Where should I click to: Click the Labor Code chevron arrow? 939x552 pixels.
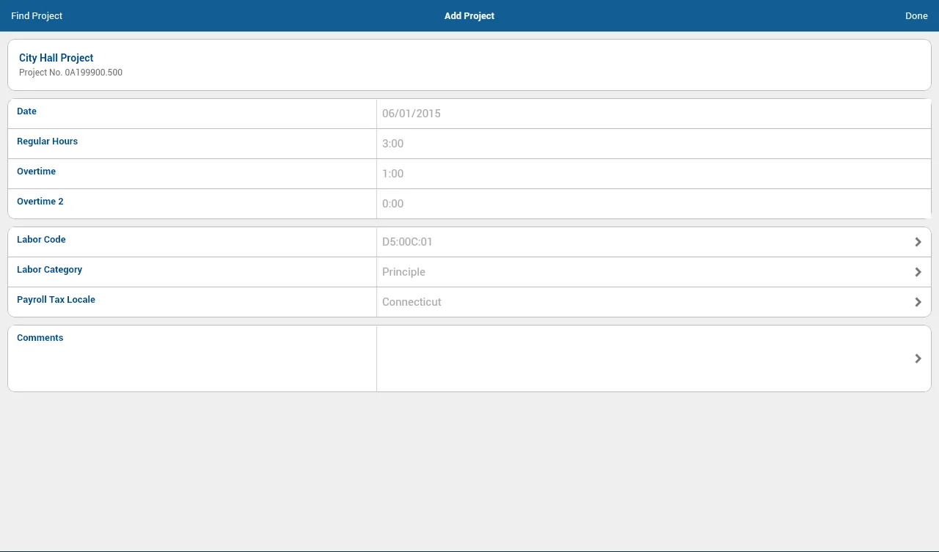pos(918,242)
